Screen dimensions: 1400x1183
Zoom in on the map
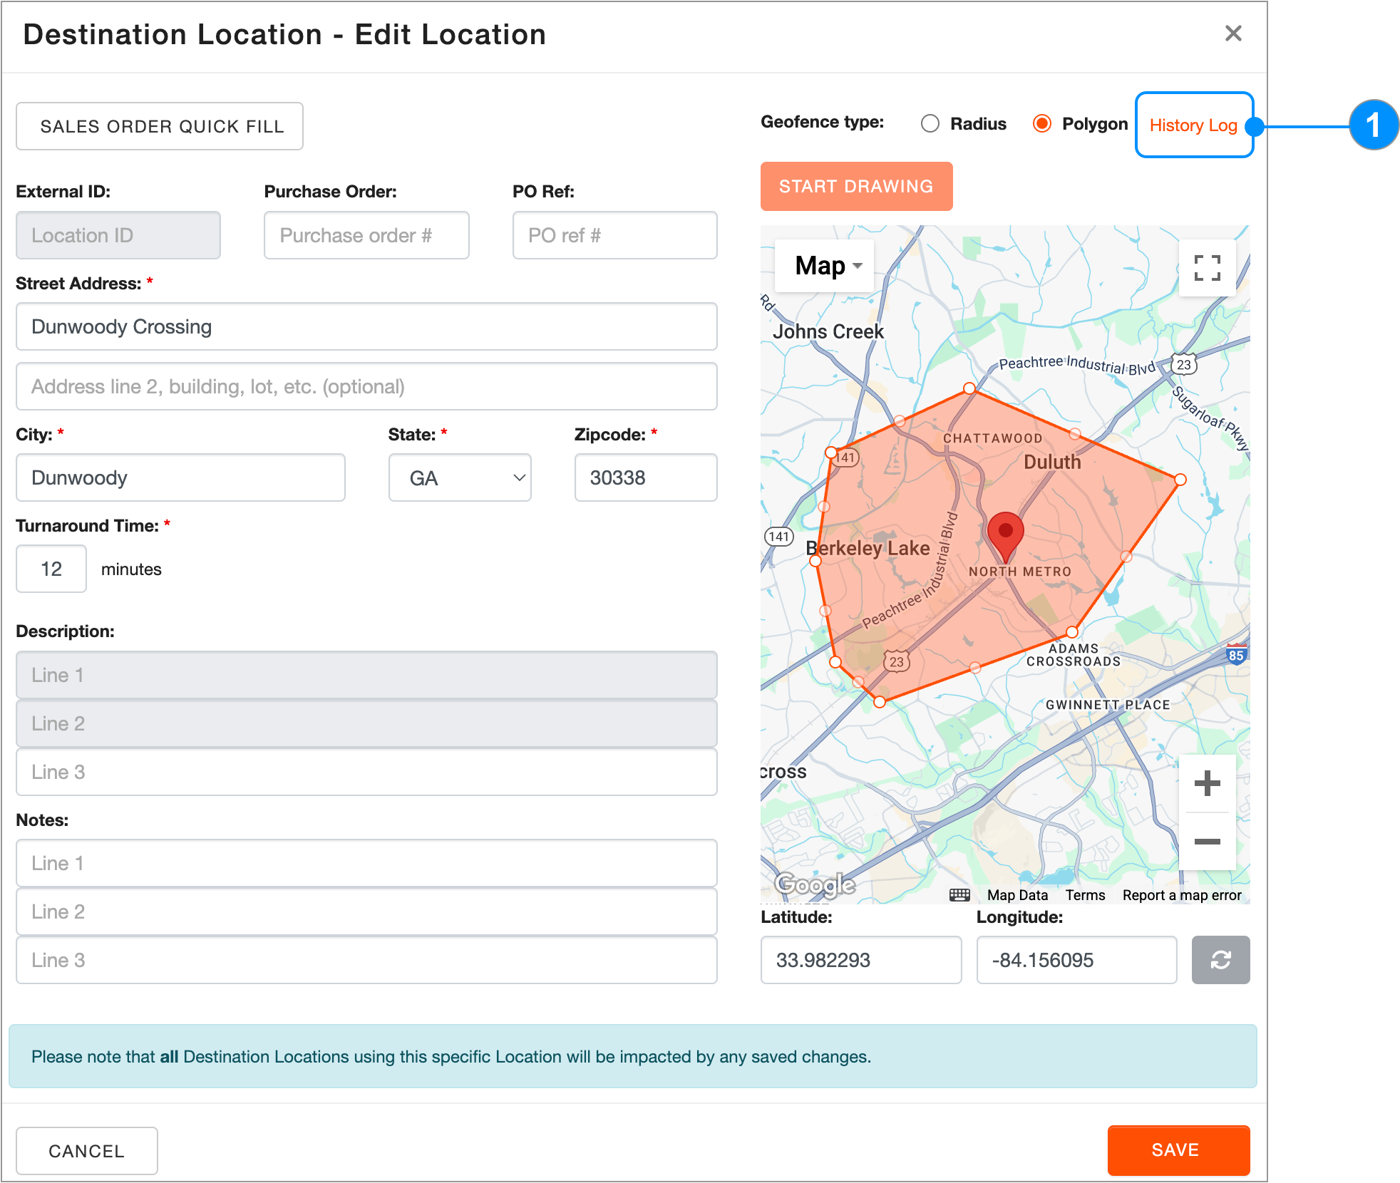[x=1207, y=783]
